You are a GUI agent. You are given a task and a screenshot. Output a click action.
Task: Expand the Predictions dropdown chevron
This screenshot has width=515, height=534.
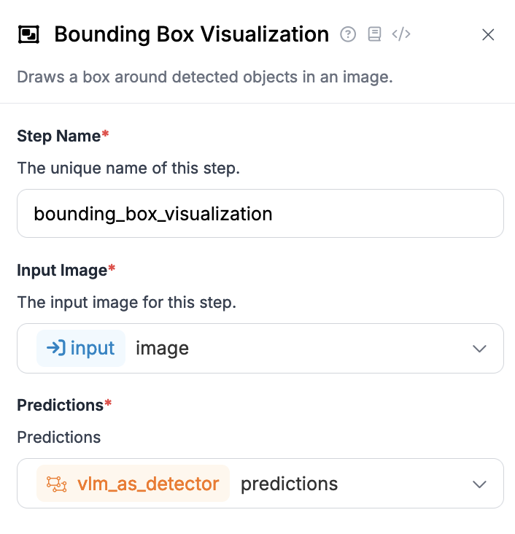pos(479,484)
